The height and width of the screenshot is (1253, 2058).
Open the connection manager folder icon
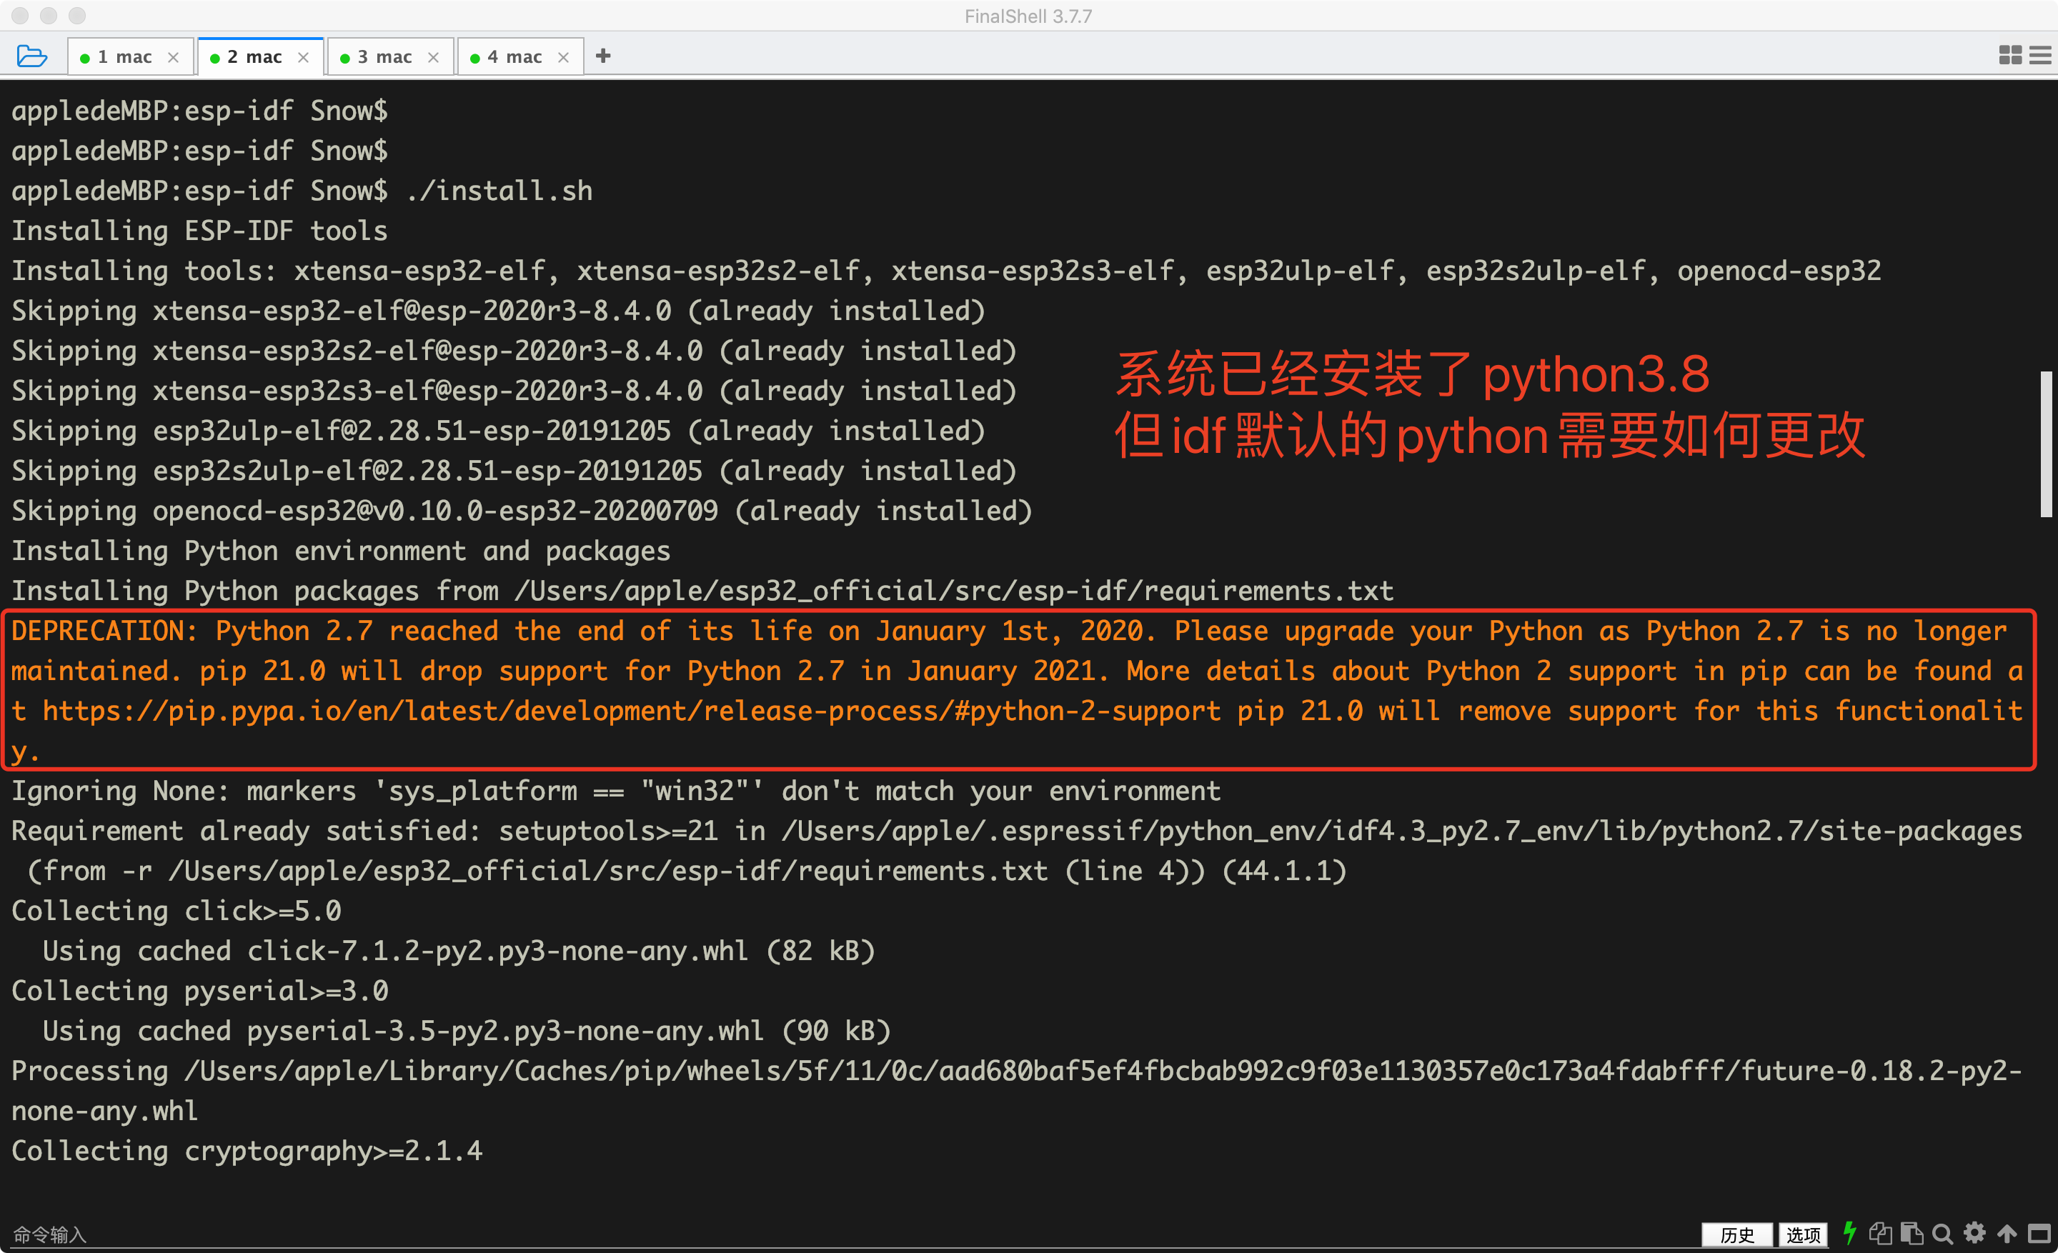(31, 56)
